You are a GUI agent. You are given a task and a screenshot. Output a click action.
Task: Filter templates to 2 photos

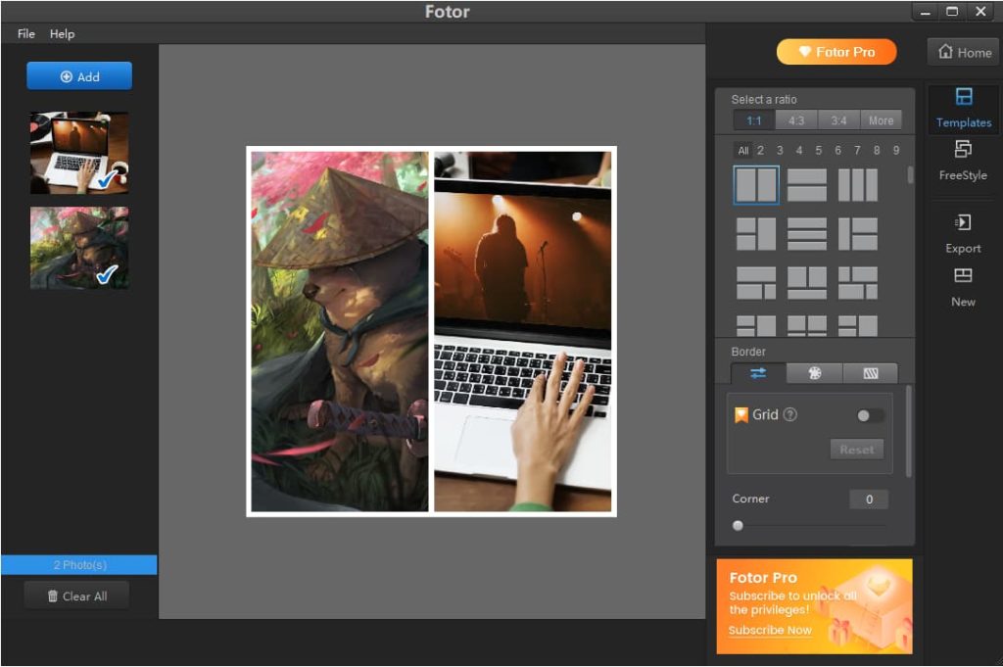point(760,150)
